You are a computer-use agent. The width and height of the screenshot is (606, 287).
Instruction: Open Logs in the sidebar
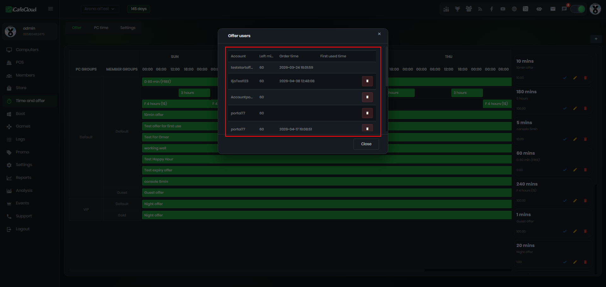point(30,139)
